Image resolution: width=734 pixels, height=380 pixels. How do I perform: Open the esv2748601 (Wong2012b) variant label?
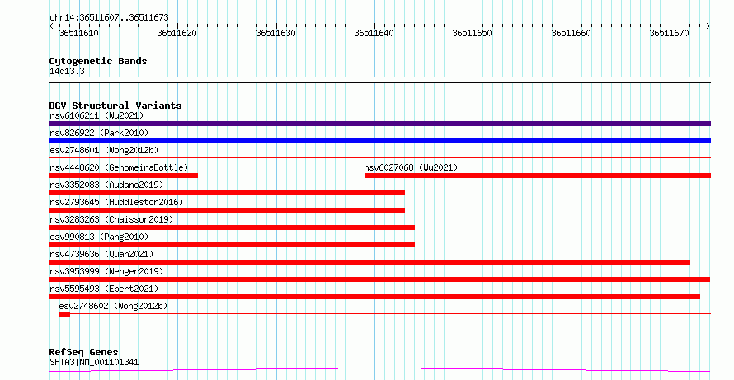(104, 150)
